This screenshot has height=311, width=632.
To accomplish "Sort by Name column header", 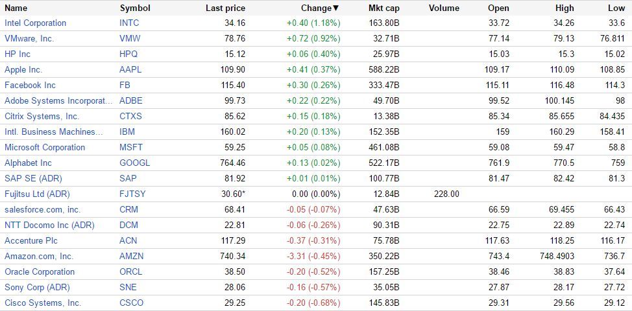I will 16,8.
